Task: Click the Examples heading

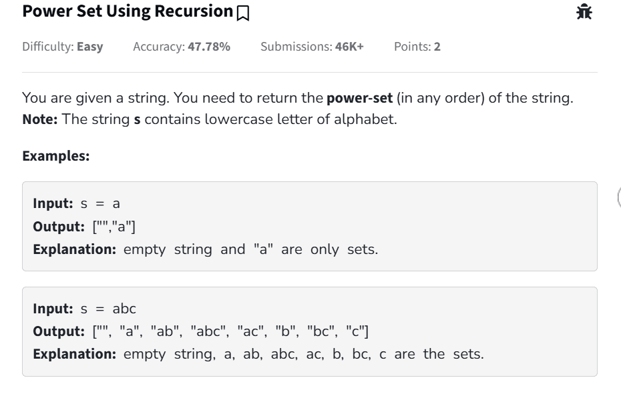Action: point(55,155)
